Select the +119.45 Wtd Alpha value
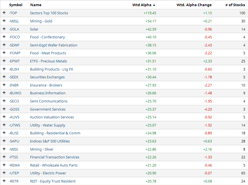The height and width of the screenshot is (185, 248). [150, 13]
